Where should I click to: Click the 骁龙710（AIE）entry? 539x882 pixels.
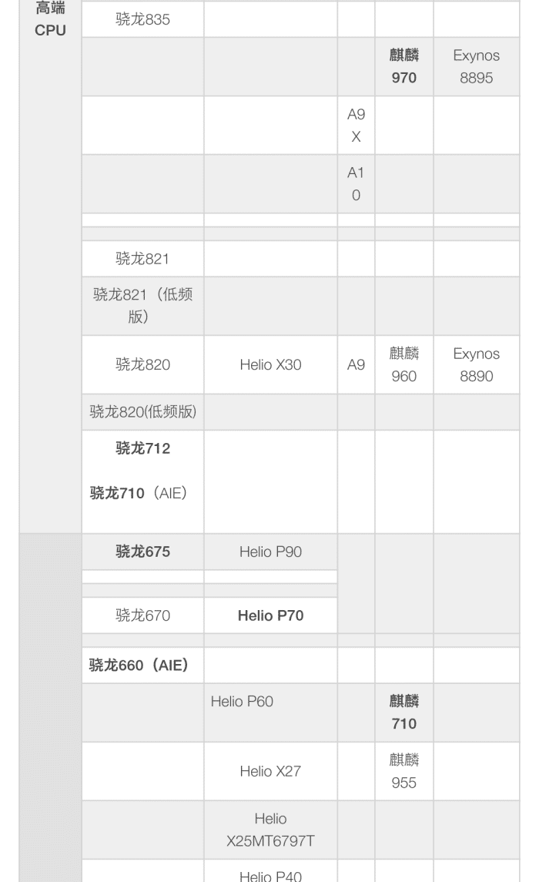coord(139,493)
